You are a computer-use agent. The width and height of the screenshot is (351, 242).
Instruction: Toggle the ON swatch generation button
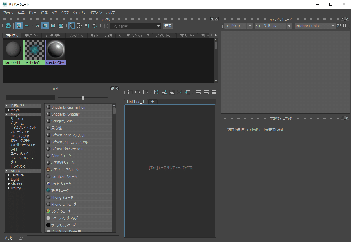(8, 26)
